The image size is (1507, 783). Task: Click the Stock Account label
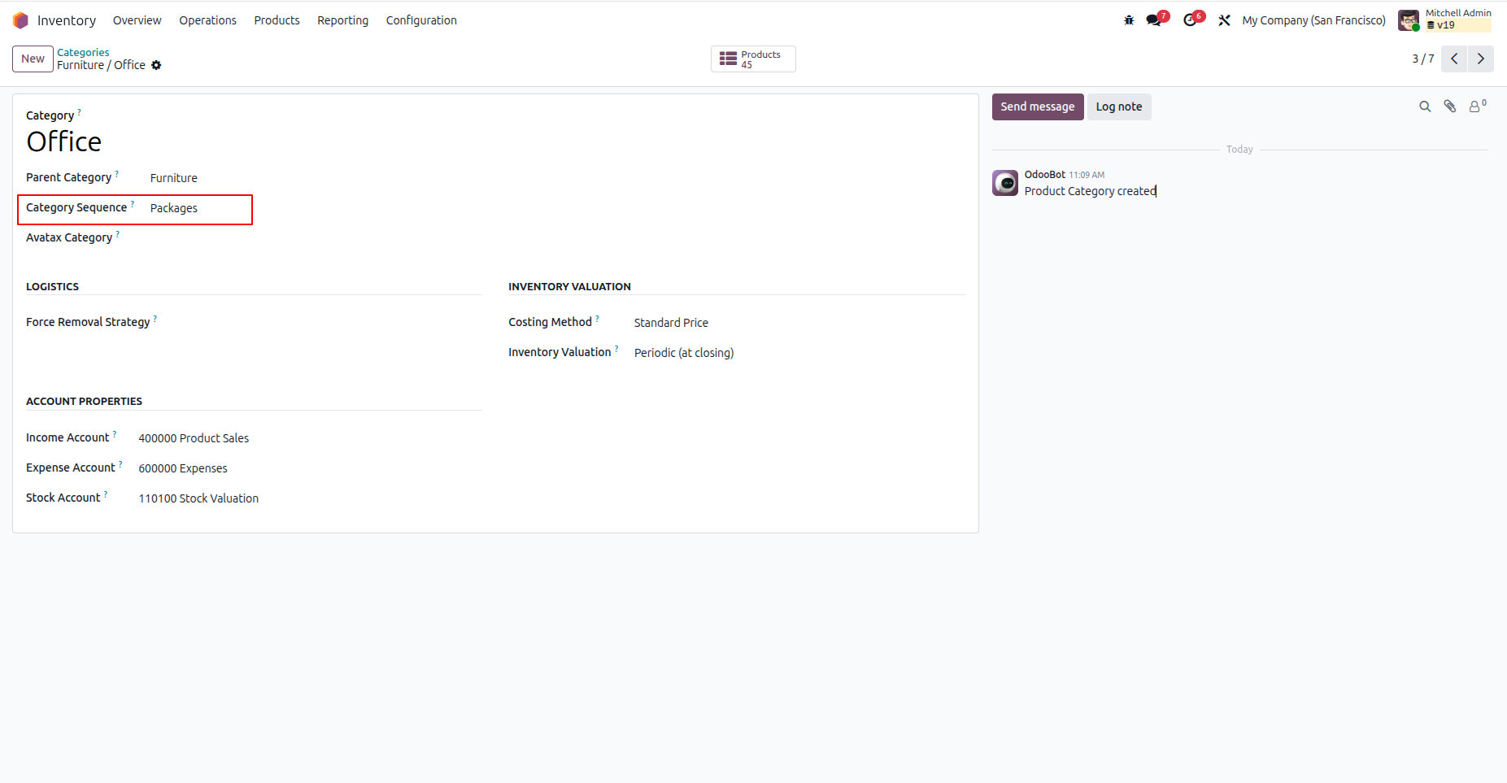pyautogui.click(x=63, y=498)
